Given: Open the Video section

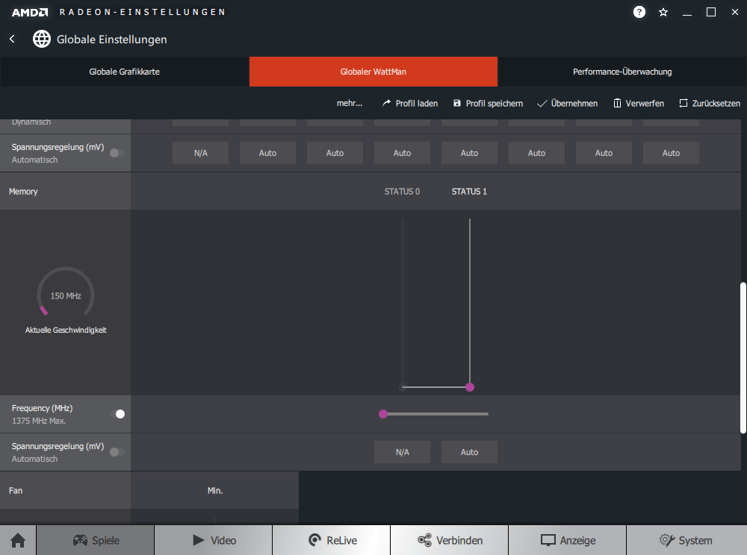Looking at the screenshot, I should [x=214, y=540].
